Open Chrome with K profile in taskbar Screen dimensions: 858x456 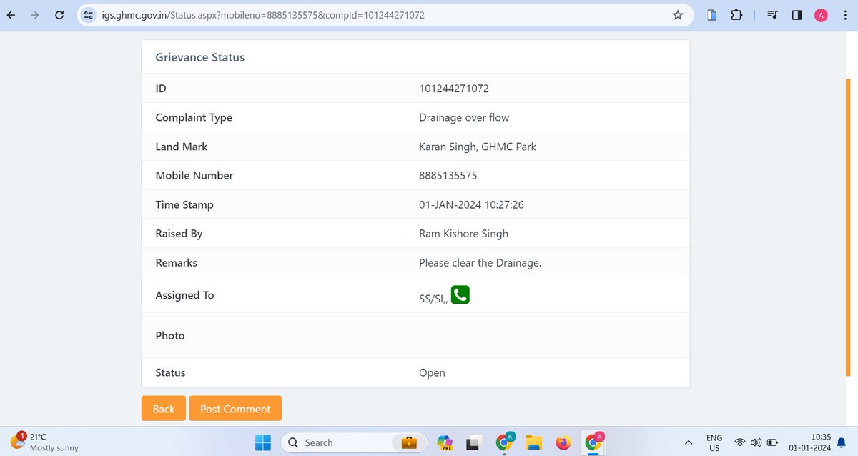click(x=505, y=442)
